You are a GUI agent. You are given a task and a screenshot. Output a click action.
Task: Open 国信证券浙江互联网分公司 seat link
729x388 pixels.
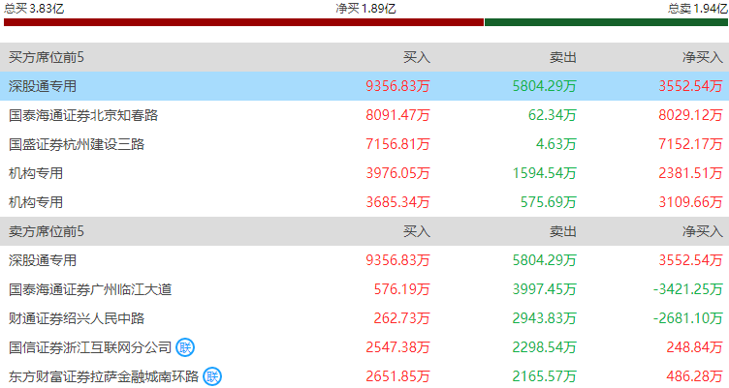90,347
